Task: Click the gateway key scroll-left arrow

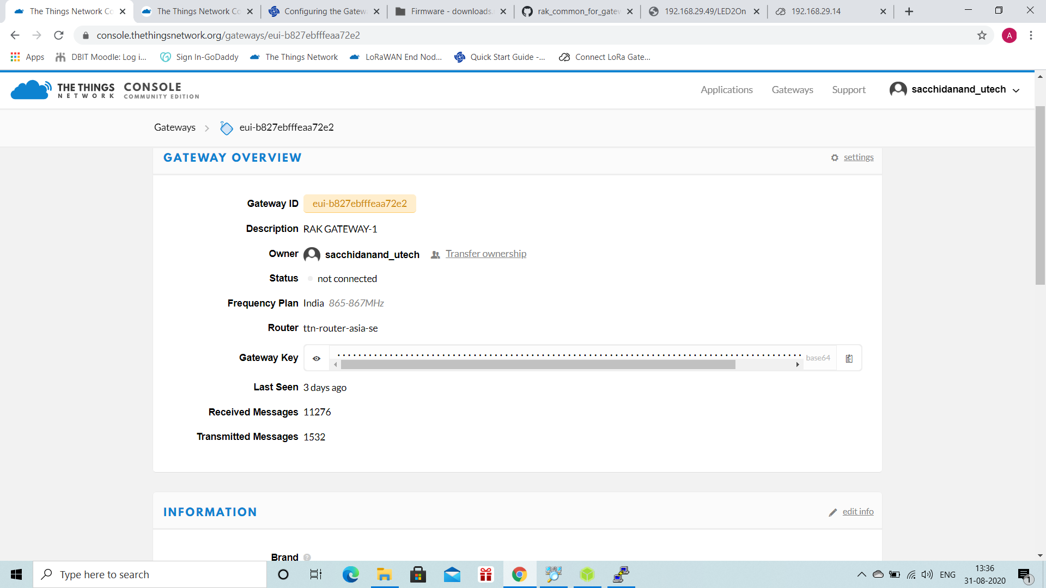Action: click(x=336, y=365)
